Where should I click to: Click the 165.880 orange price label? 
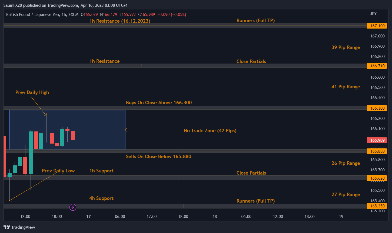click(377, 151)
